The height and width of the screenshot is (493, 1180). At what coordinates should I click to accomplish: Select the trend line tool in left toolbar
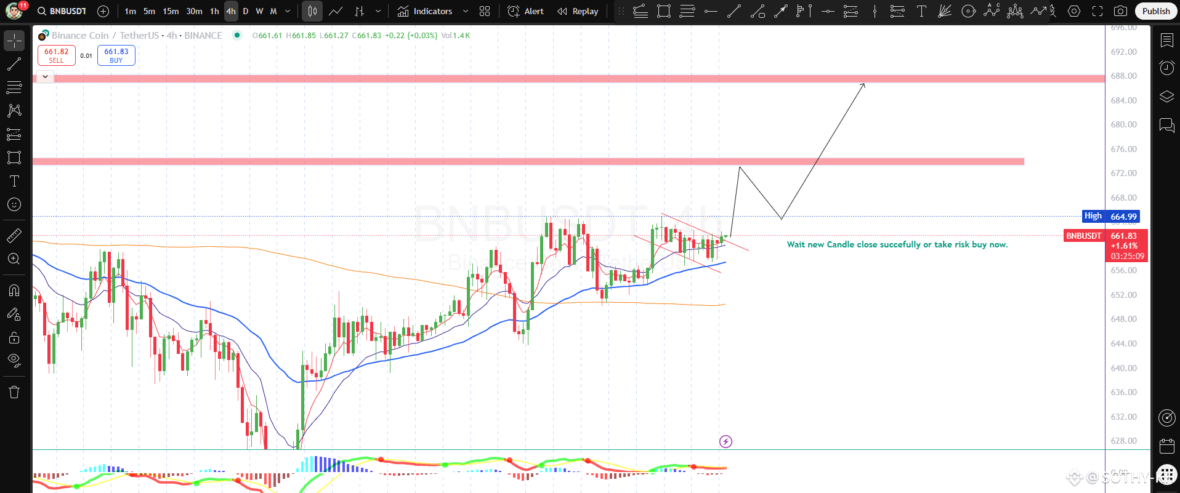pyautogui.click(x=14, y=64)
